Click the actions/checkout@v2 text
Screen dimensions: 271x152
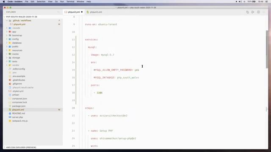click(113, 116)
